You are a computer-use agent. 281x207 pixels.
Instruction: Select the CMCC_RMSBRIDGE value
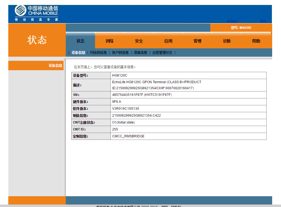(128, 136)
